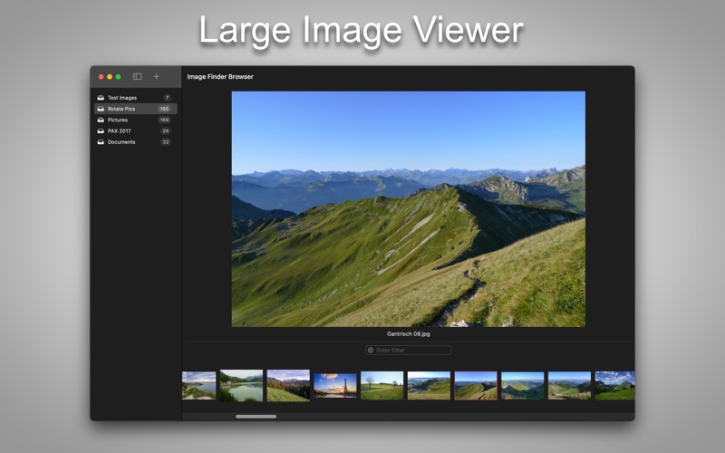
Task: Select the green lake thumbnail
Action: coord(241,386)
